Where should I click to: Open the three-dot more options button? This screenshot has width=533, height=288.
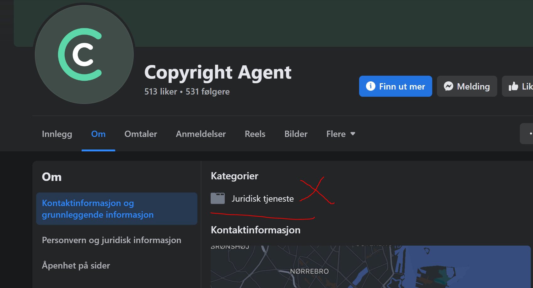tap(527, 134)
